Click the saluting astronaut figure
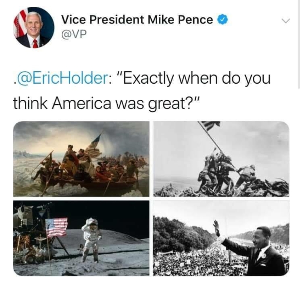 point(91,240)
